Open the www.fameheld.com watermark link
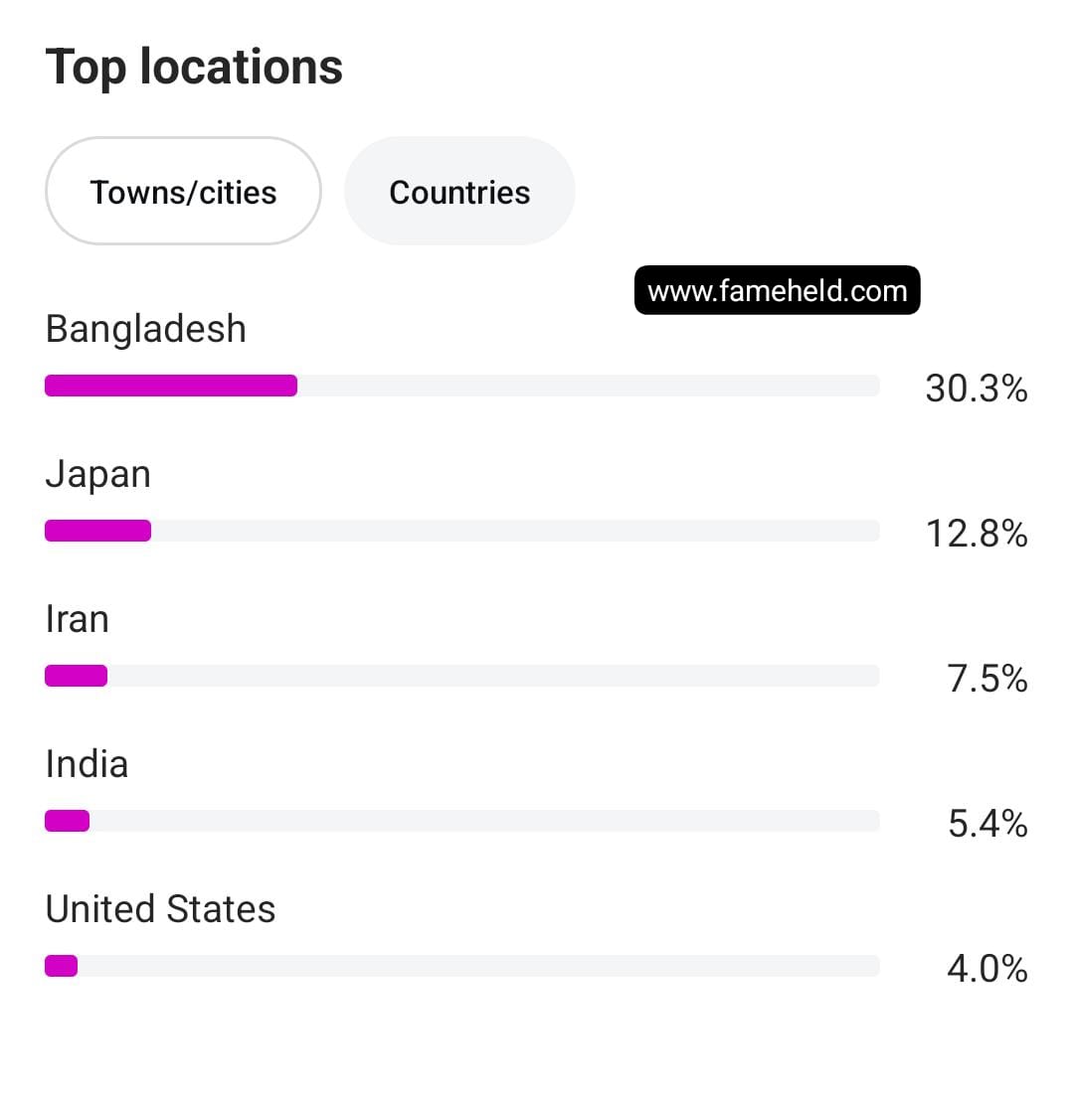The image size is (1074, 1099). 778,290
